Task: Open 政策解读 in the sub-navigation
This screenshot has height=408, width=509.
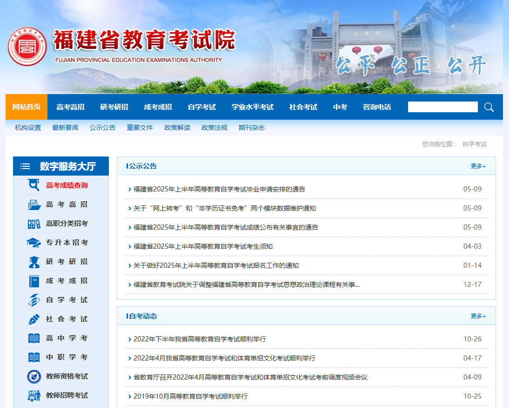Action: tap(177, 128)
